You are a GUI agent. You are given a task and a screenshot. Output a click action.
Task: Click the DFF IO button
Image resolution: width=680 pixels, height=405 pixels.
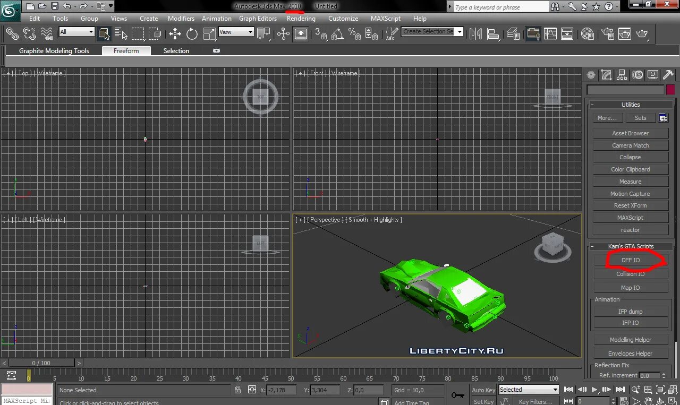pos(630,260)
